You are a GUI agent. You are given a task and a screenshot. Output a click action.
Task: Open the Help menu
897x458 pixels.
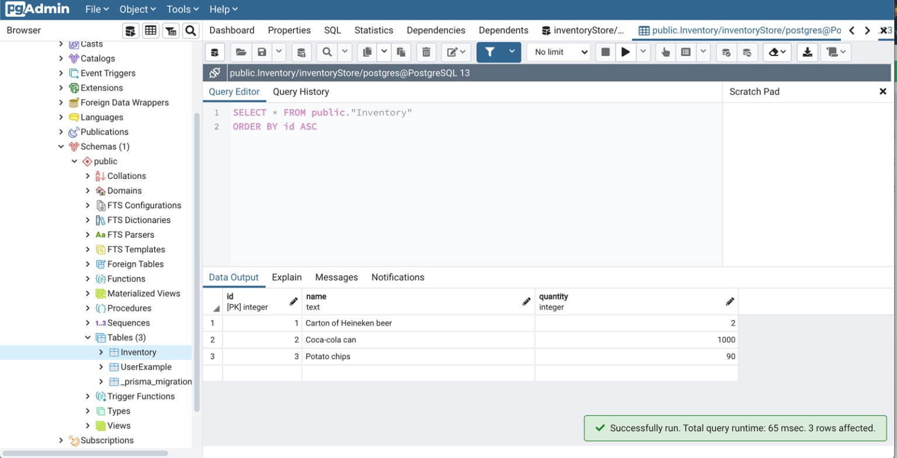click(224, 9)
